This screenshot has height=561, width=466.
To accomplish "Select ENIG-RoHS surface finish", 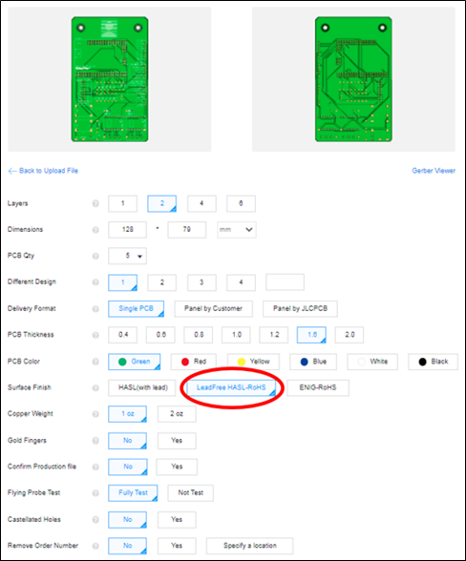I will [x=318, y=387].
